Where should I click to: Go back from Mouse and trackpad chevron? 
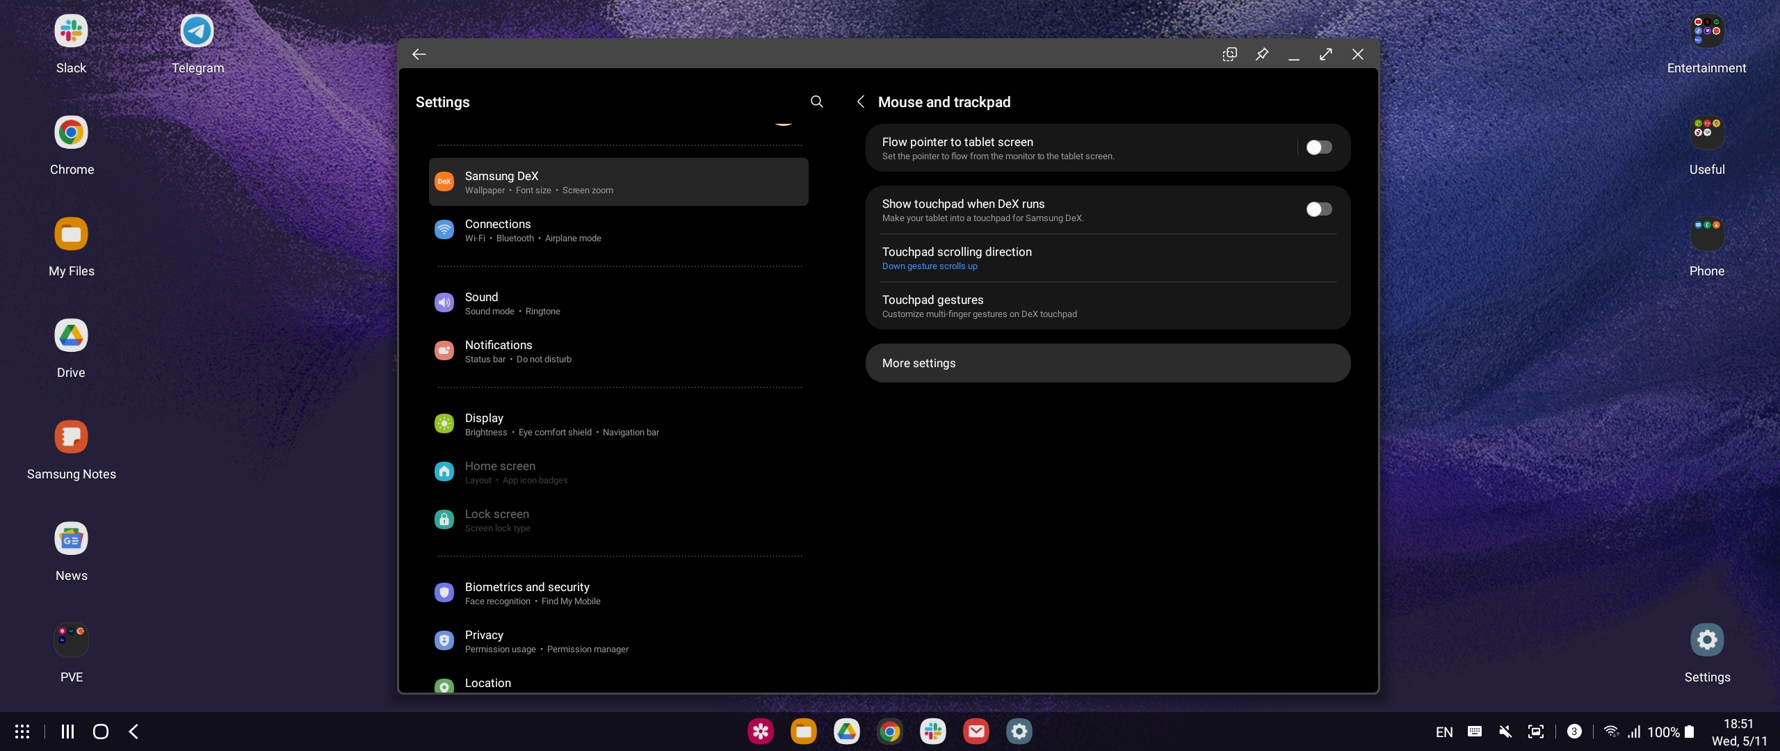tap(861, 102)
